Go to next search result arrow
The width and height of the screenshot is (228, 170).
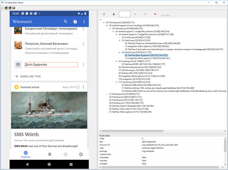tap(145, 14)
